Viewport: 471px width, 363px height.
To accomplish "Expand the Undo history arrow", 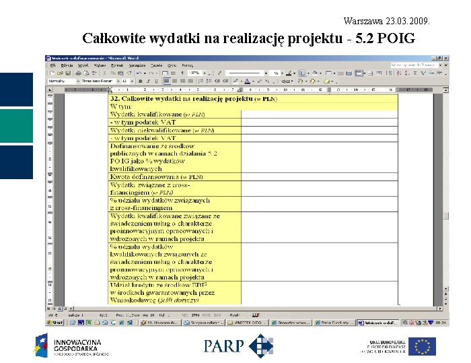I will (145, 73).
